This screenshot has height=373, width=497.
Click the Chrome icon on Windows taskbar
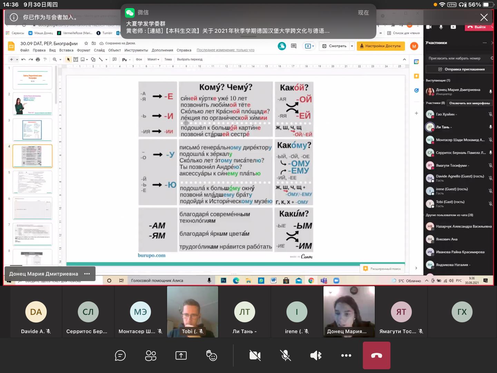(x=311, y=280)
